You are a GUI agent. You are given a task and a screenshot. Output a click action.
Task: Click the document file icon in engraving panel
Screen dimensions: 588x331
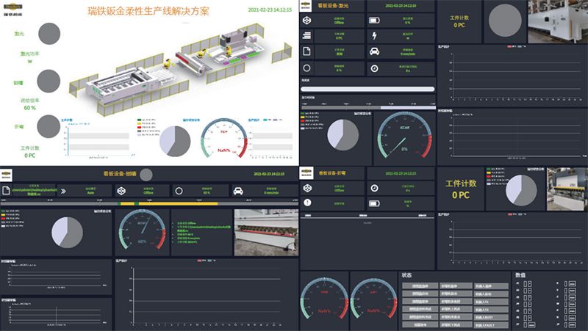[6, 191]
